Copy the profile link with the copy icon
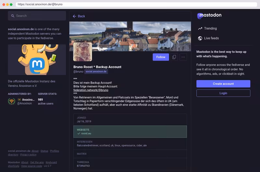 coord(174,57)
